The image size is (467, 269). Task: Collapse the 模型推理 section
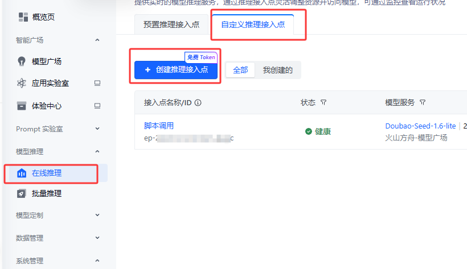(x=97, y=151)
